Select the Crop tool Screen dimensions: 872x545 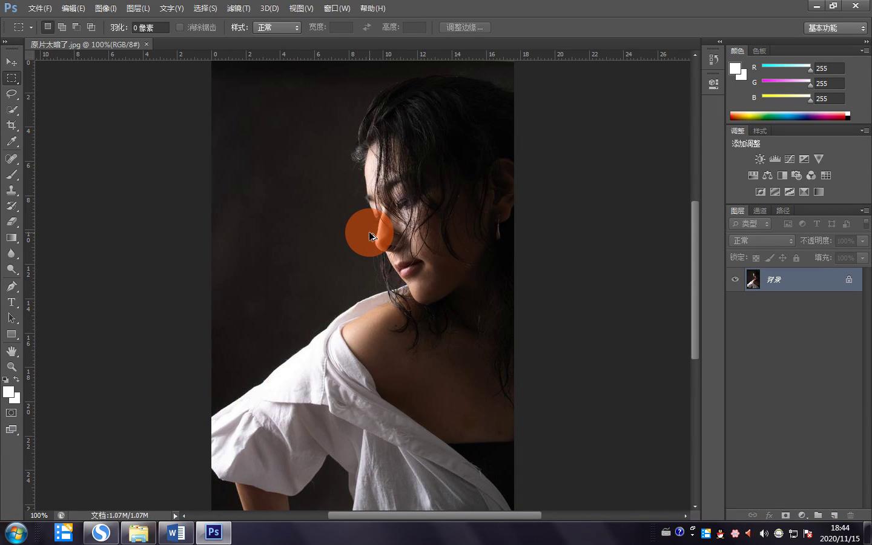point(12,125)
